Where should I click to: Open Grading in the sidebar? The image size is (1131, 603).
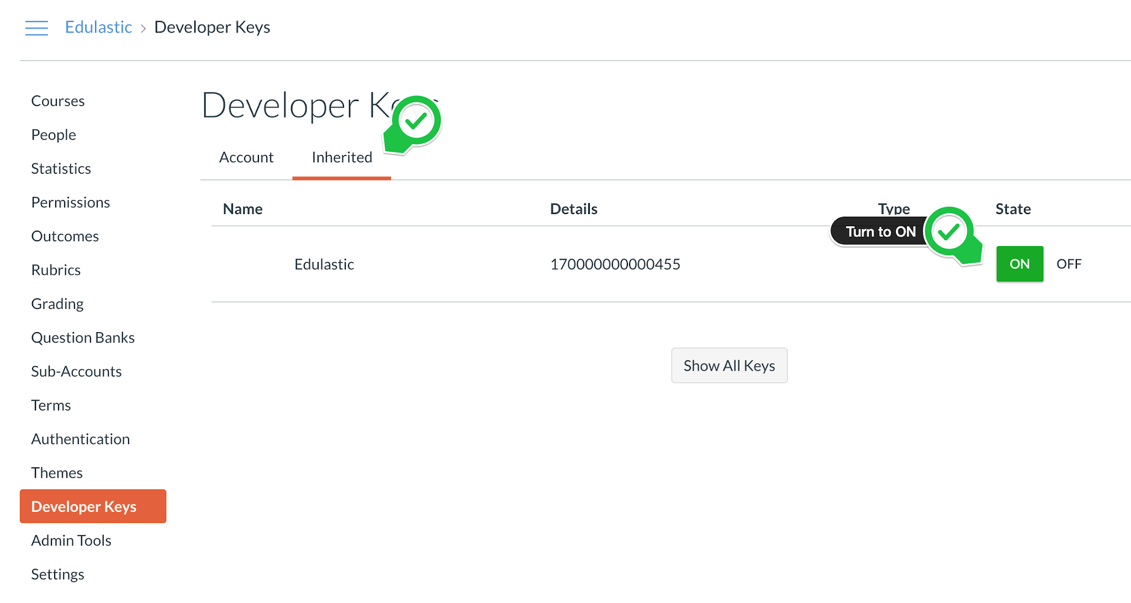click(x=57, y=304)
